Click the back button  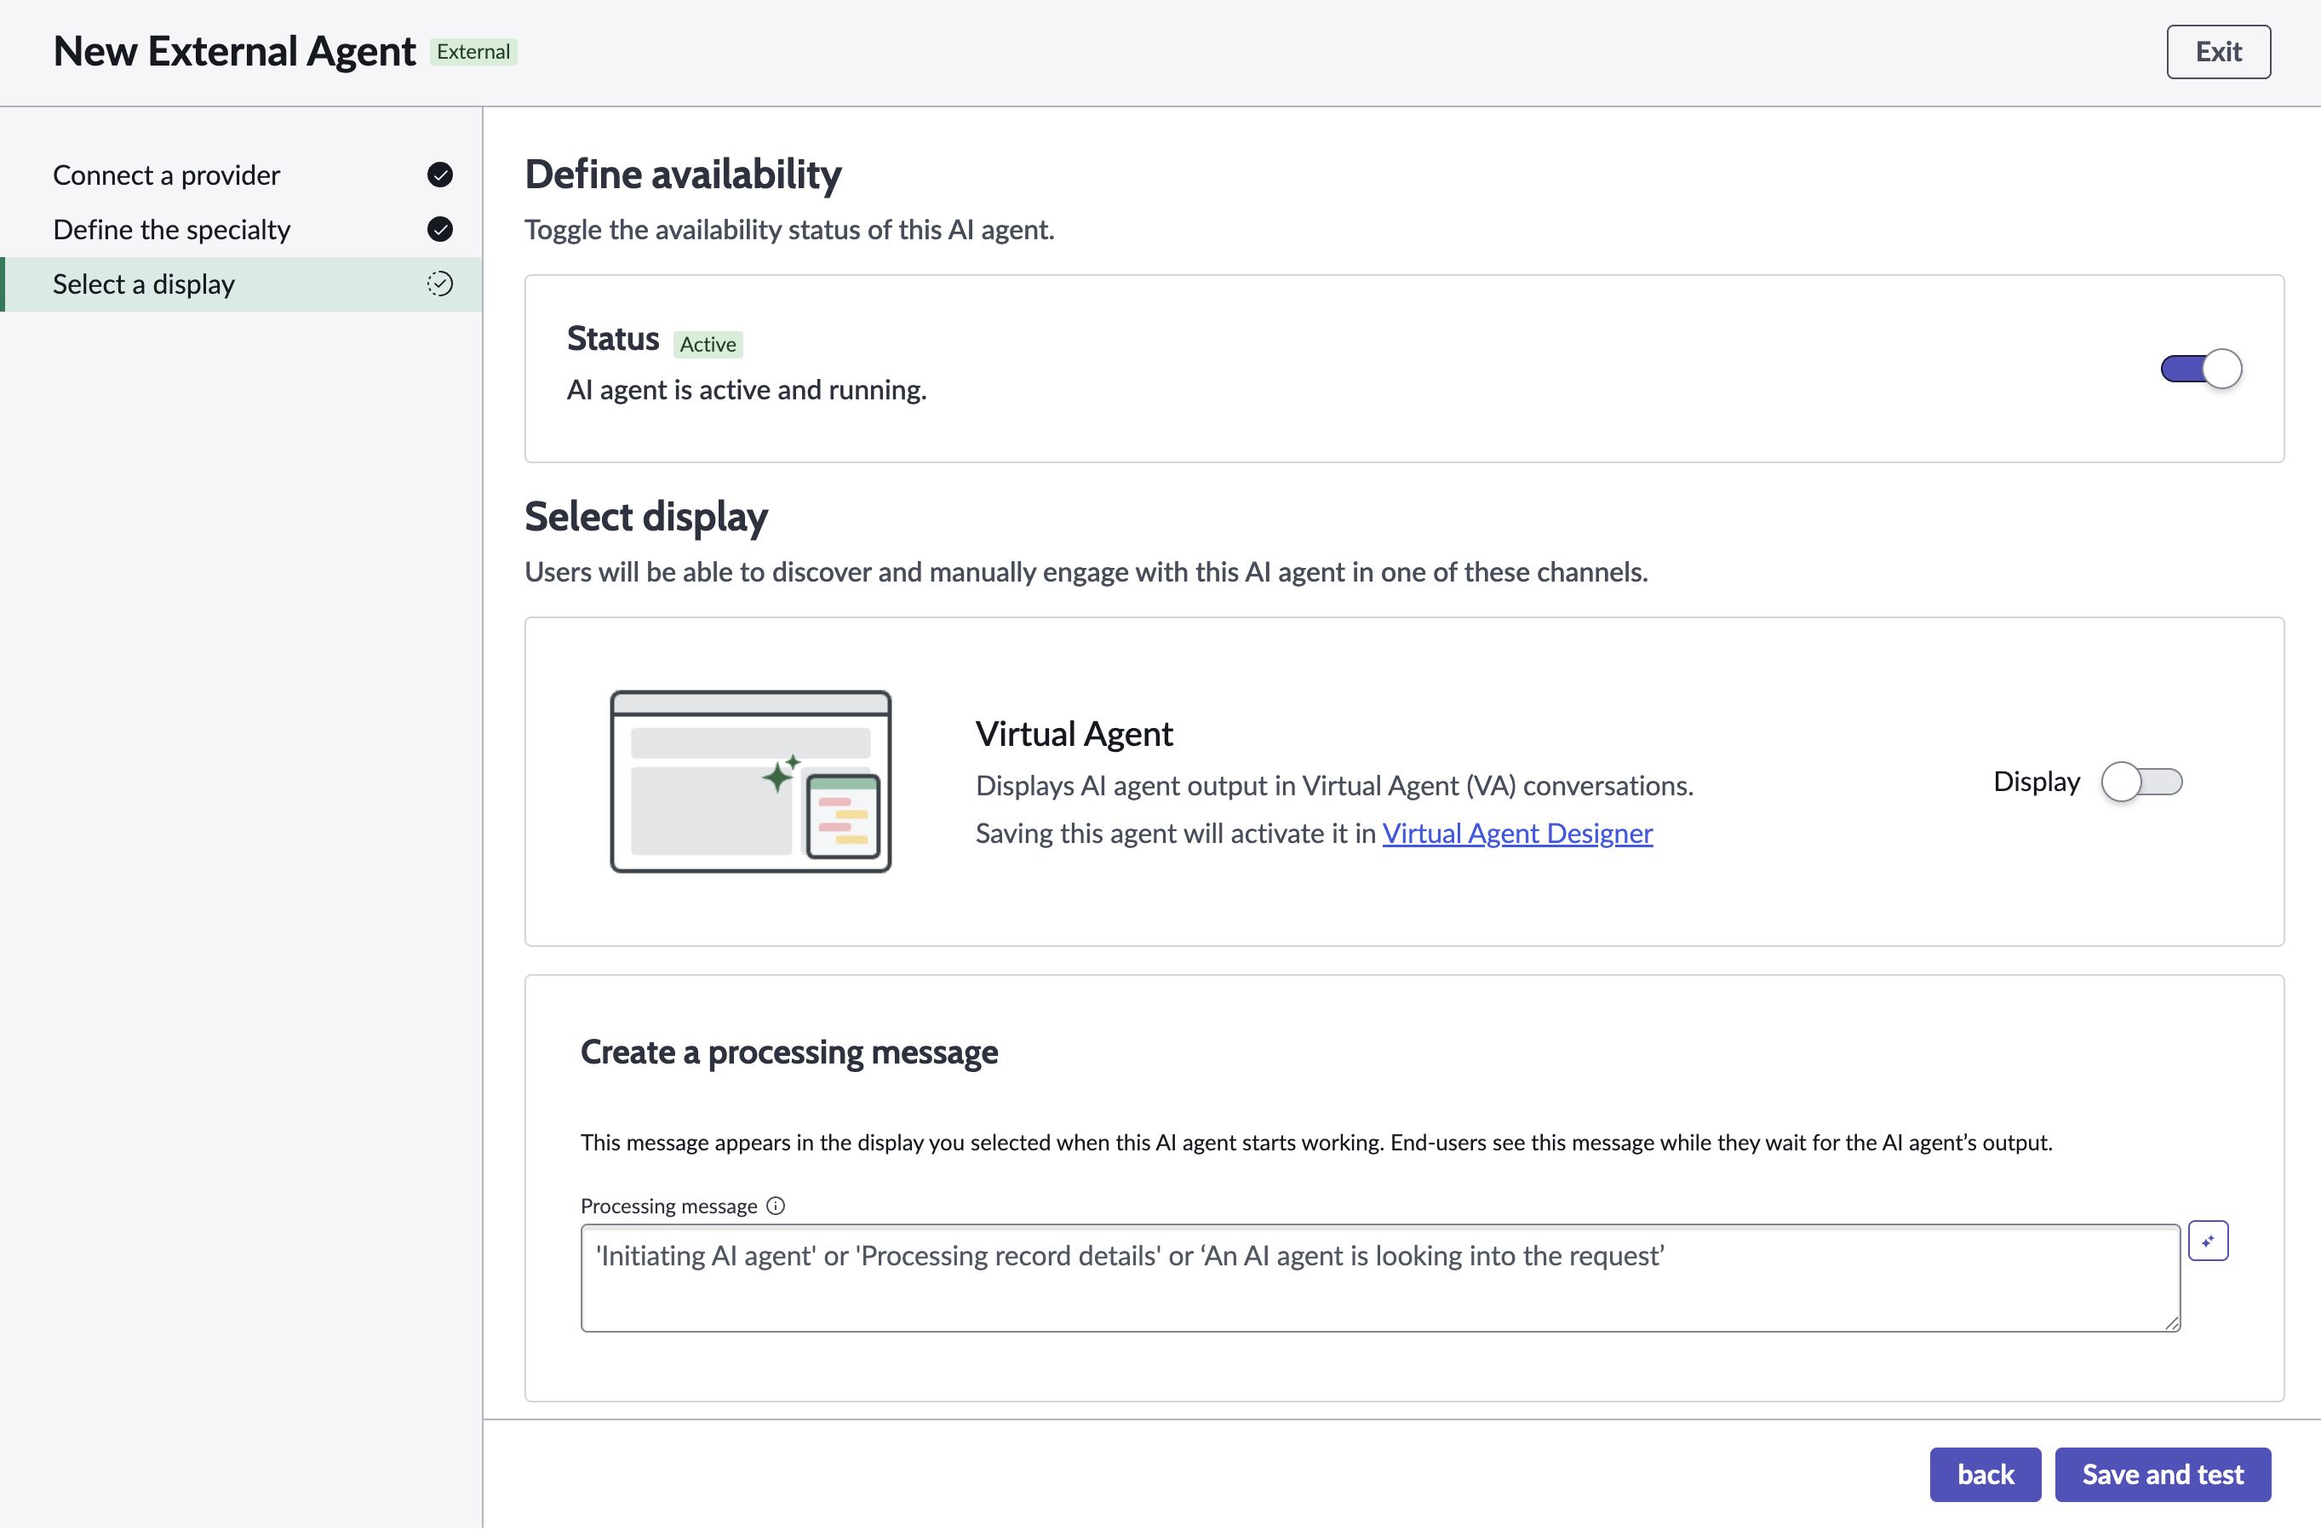click(x=1986, y=1474)
